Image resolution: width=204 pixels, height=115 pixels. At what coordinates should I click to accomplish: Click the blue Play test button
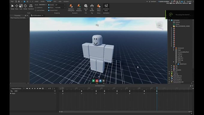[25, 2]
